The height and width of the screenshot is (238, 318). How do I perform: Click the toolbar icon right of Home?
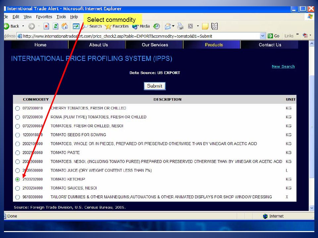(x=76, y=26)
